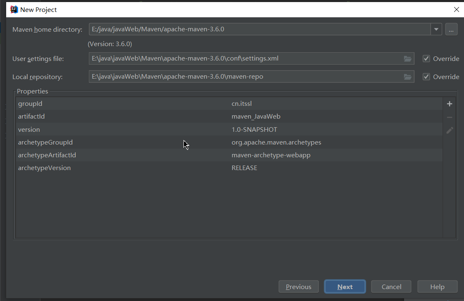Click the Cancel button
This screenshot has height=301, width=464.
391,287
